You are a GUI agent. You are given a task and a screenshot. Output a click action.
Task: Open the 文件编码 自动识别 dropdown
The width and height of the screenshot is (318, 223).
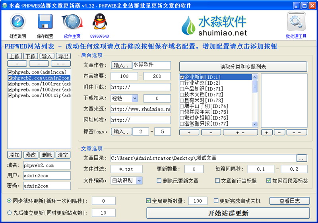139,180
